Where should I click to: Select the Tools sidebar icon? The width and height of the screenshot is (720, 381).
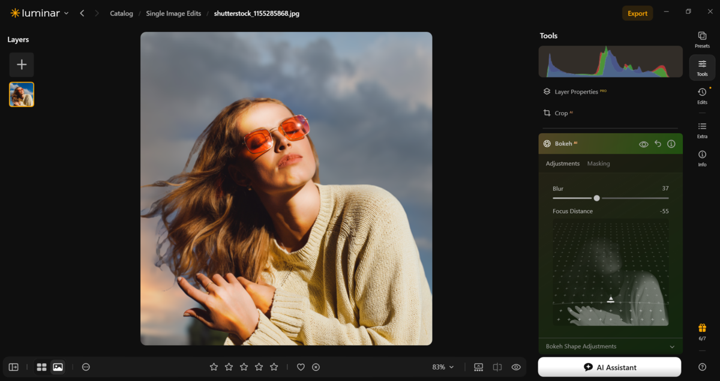(702, 68)
